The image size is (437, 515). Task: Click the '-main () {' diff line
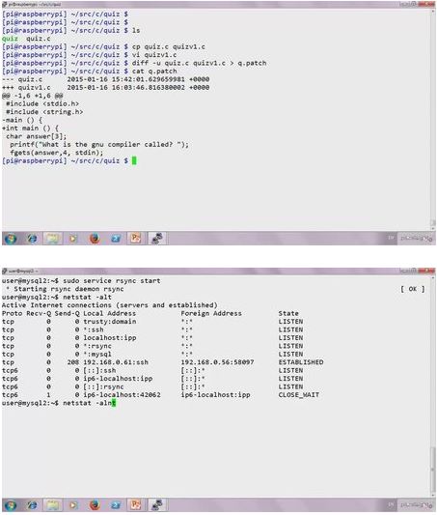coord(22,120)
